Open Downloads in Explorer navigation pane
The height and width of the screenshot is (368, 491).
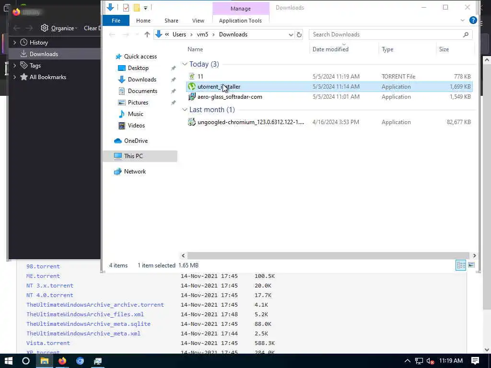click(x=142, y=80)
